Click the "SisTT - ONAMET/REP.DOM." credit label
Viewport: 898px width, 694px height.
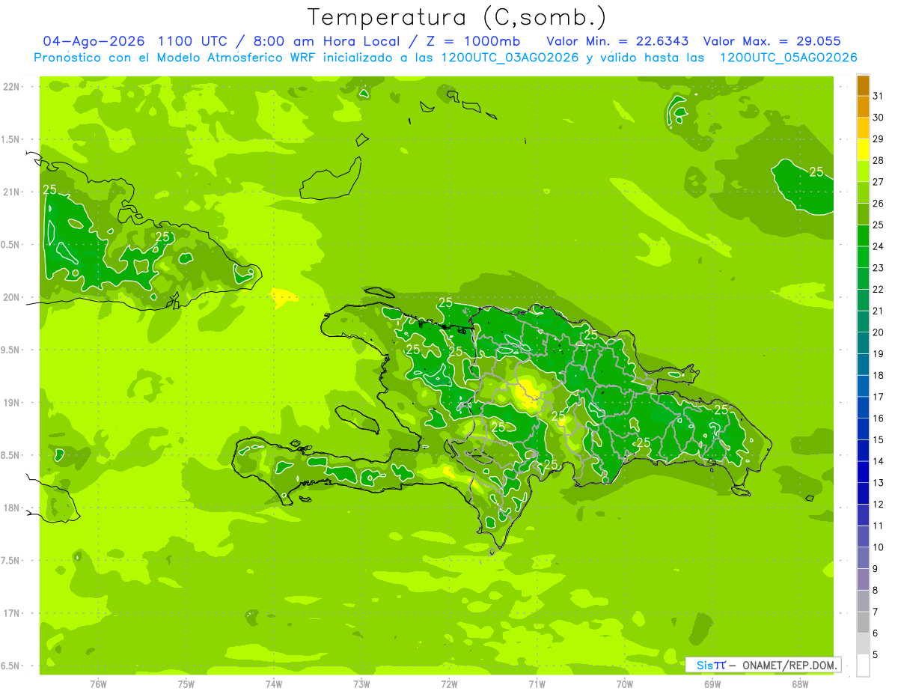click(x=763, y=665)
